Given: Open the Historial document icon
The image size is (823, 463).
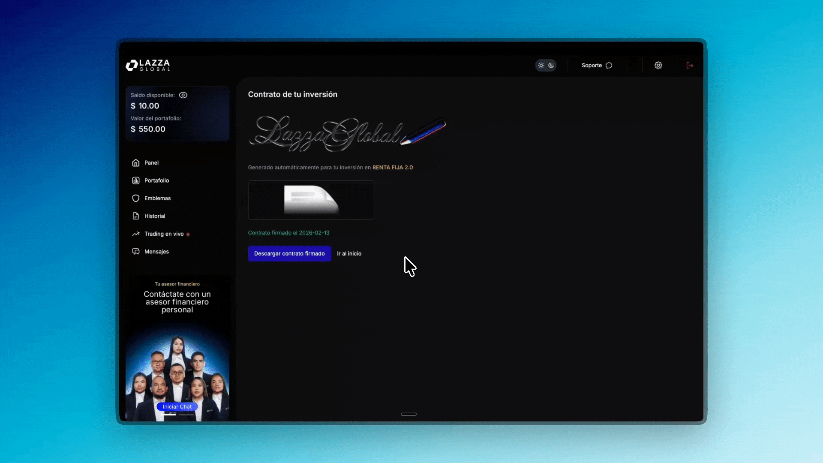Looking at the screenshot, I should coord(136,216).
